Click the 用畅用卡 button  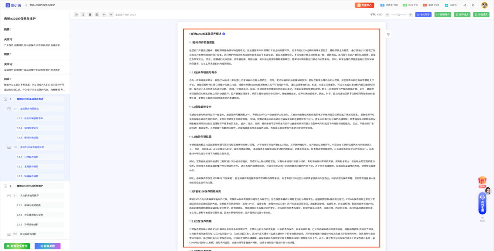tap(442, 14)
